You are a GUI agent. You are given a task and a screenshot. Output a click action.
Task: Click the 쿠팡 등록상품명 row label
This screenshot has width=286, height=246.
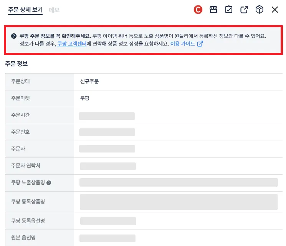click(28, 202)
